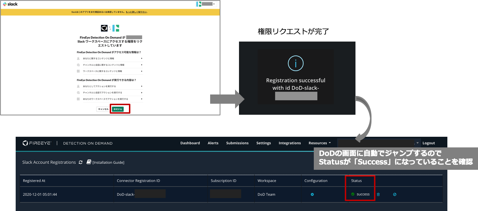The image size is (478, 211).
Task: Click the green 許可する button
Action: (x=118, y=109)
